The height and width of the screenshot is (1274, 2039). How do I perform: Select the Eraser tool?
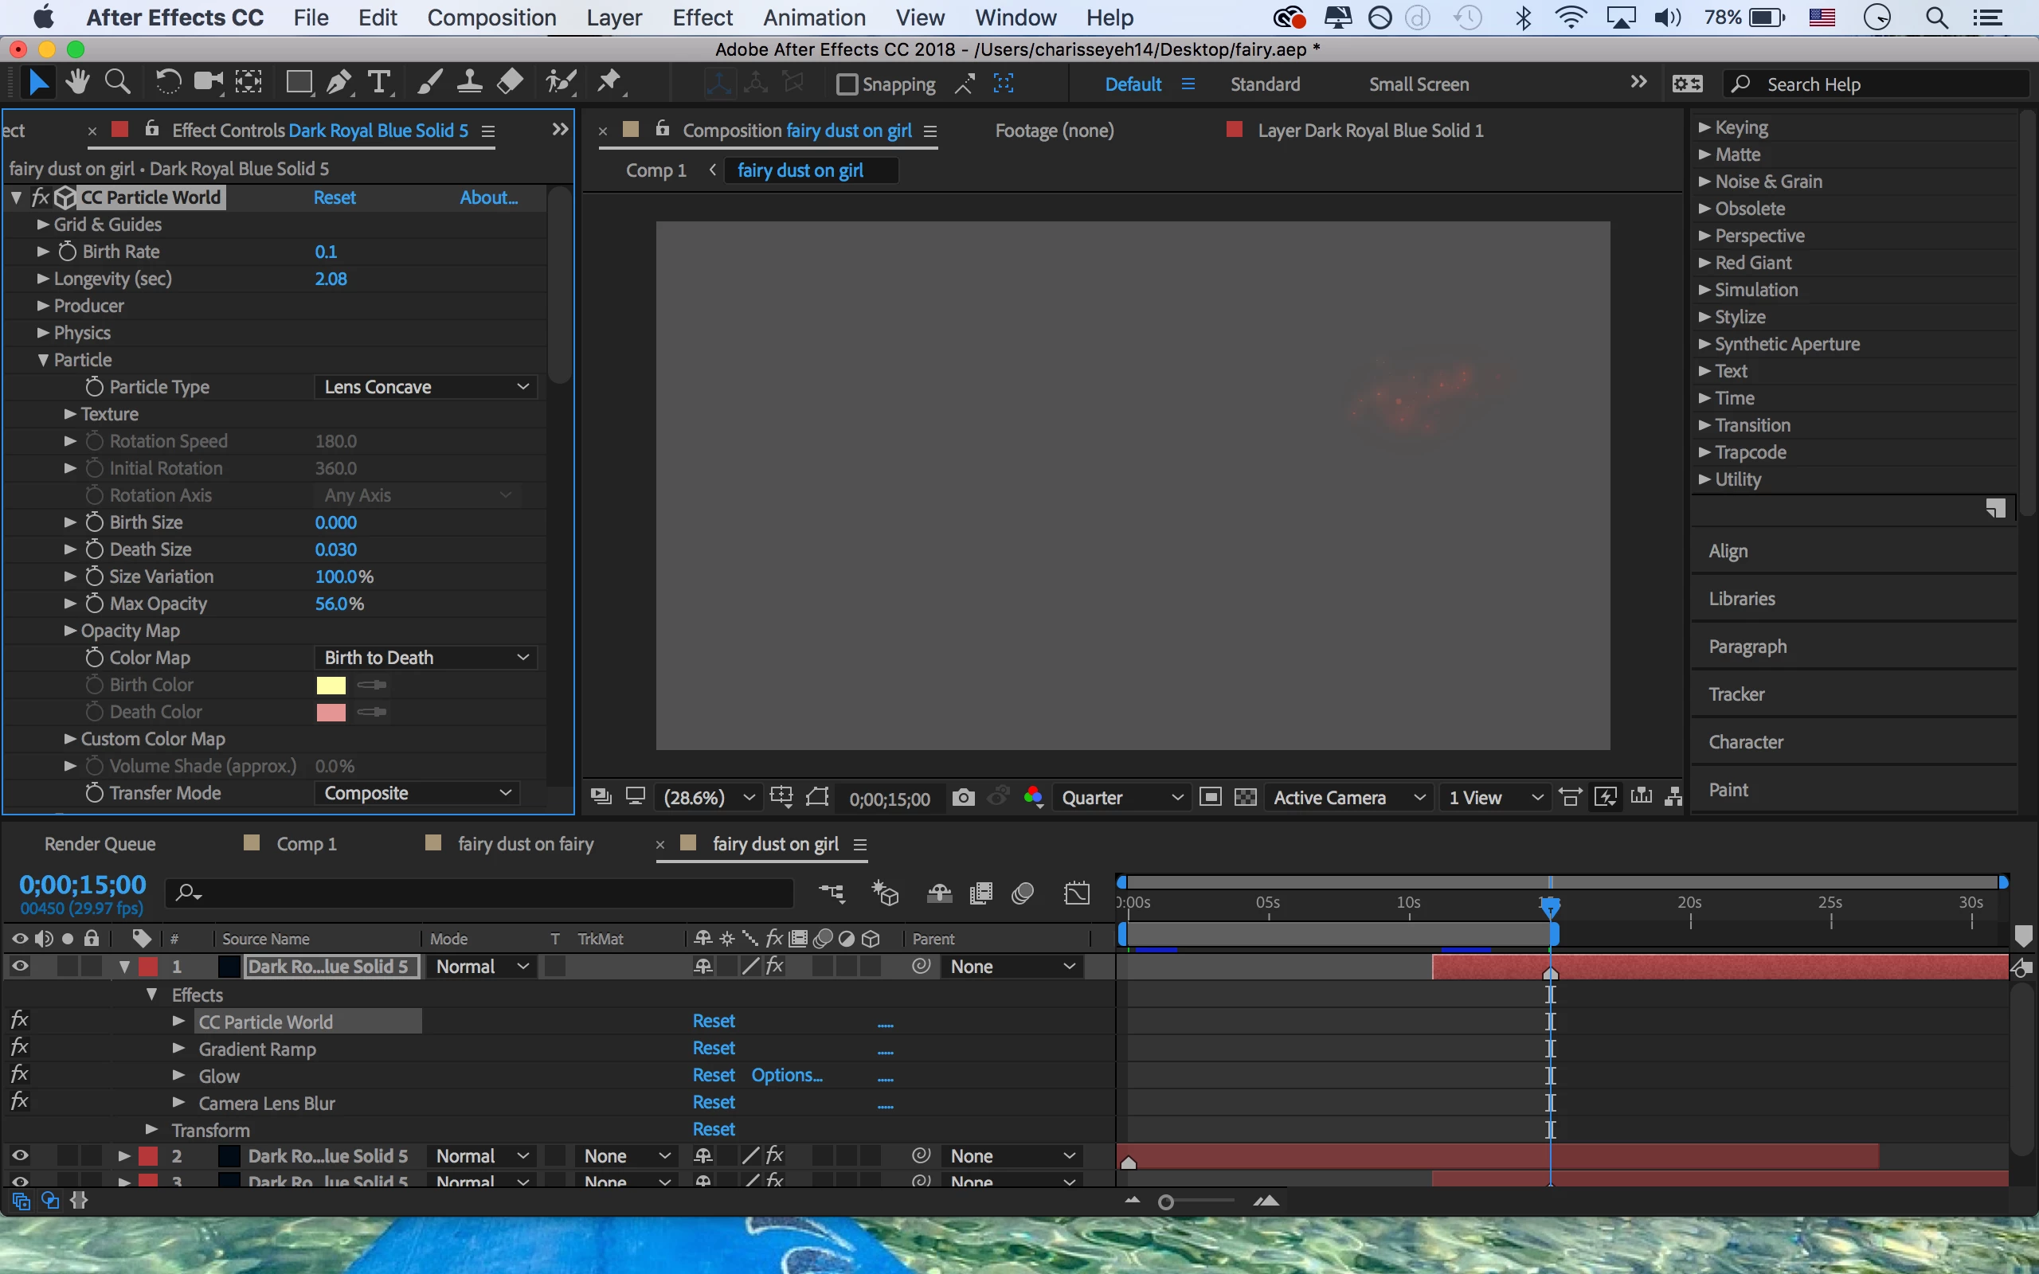511,83
